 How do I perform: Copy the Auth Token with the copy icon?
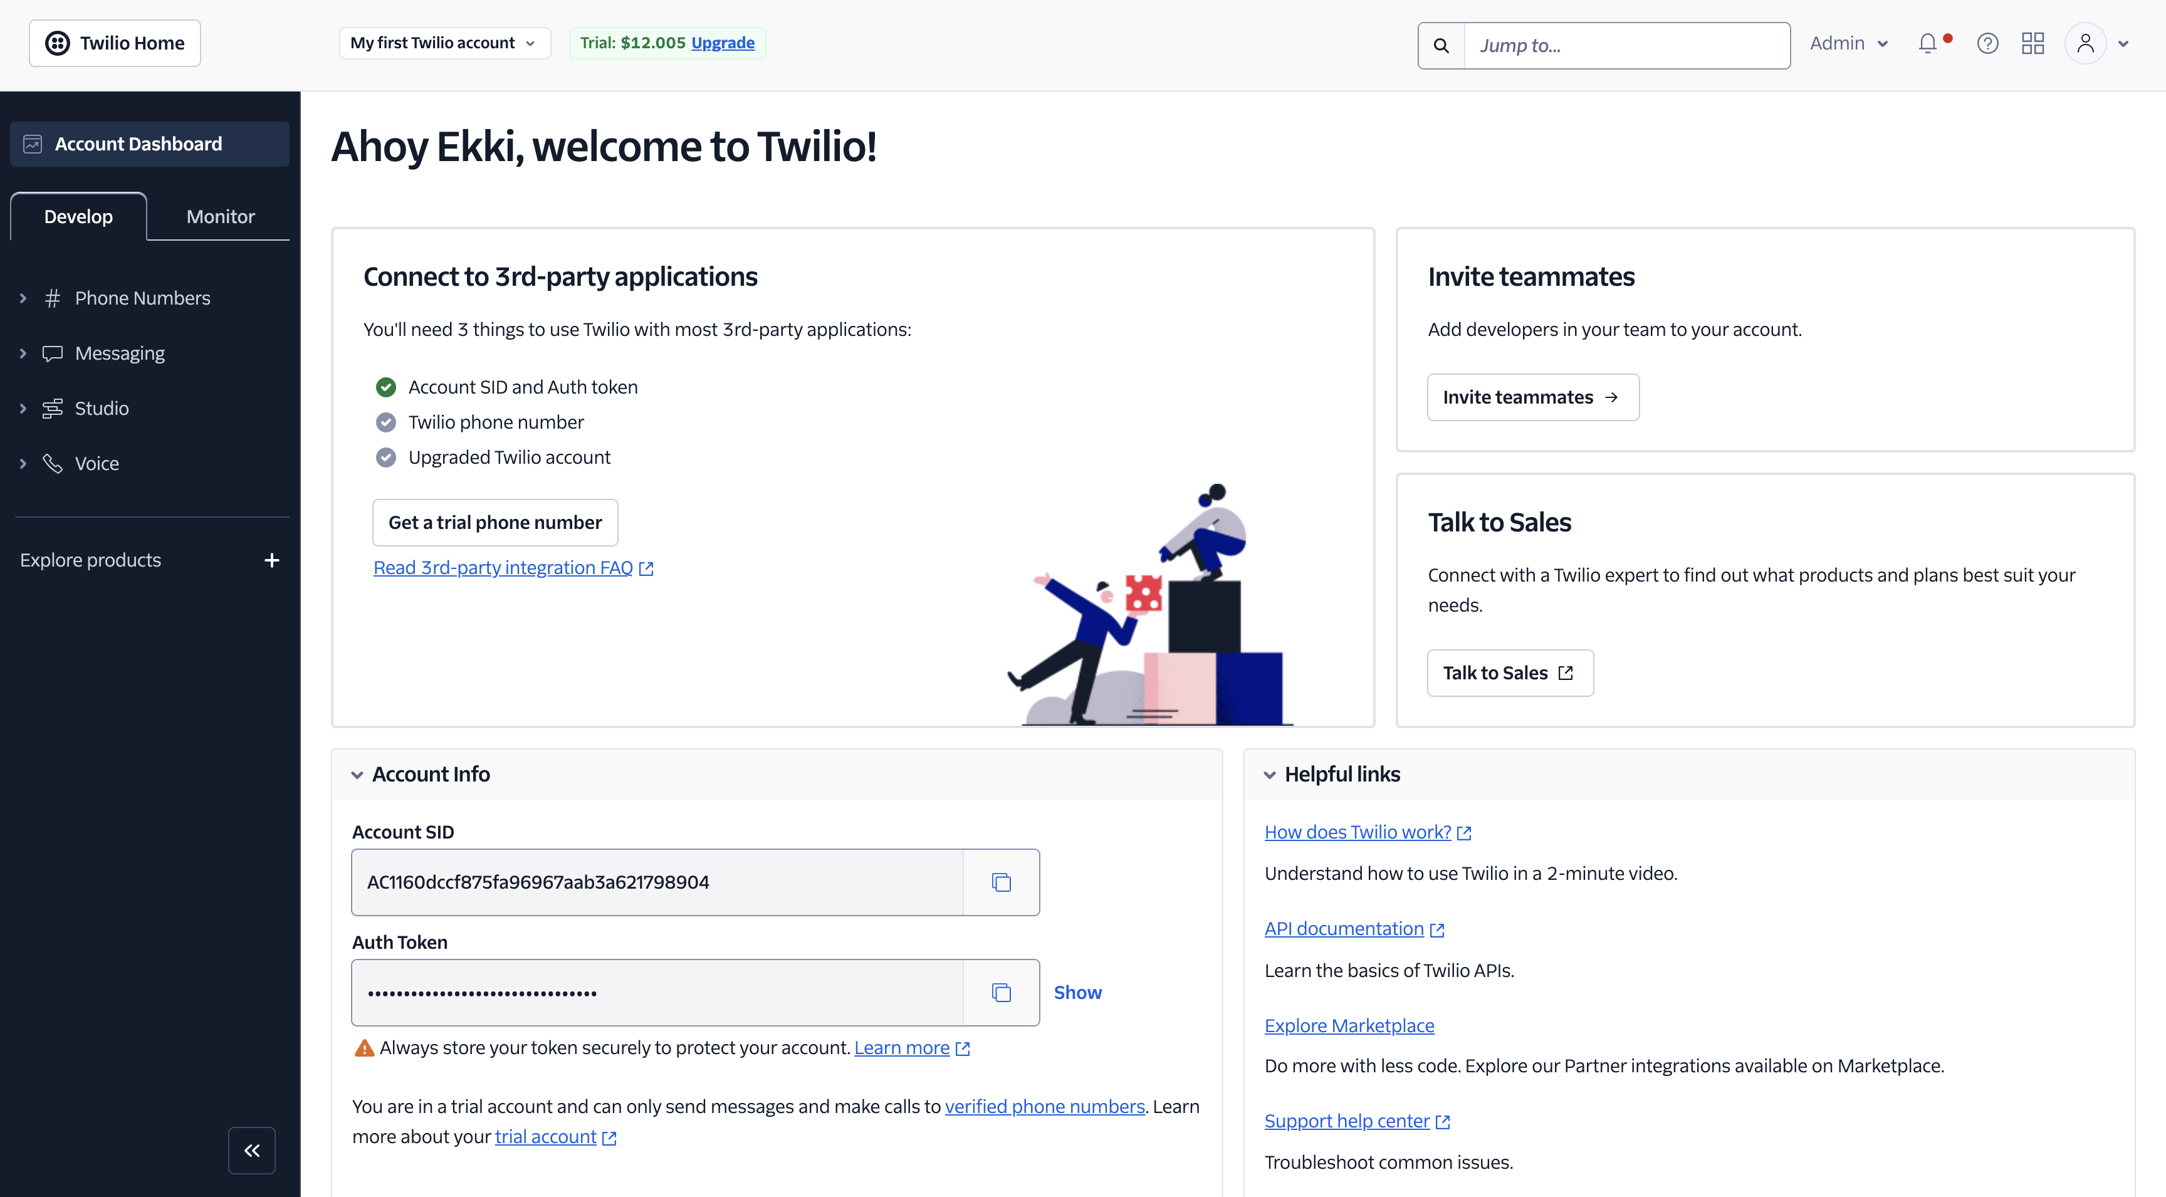[x=1002, y=992]
